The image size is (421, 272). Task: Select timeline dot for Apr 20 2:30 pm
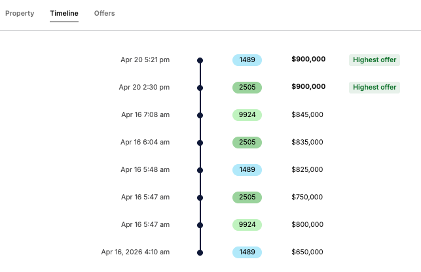click(x=200, y=88)
